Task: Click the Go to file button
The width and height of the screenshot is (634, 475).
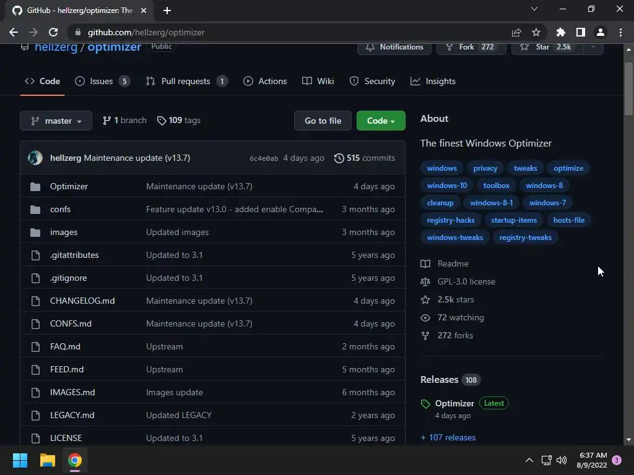Action: (323, 121)
